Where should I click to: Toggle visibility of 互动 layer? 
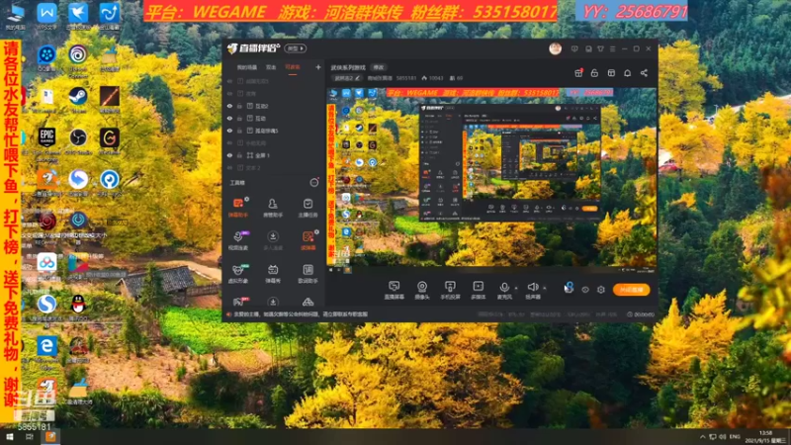(229, 118)
